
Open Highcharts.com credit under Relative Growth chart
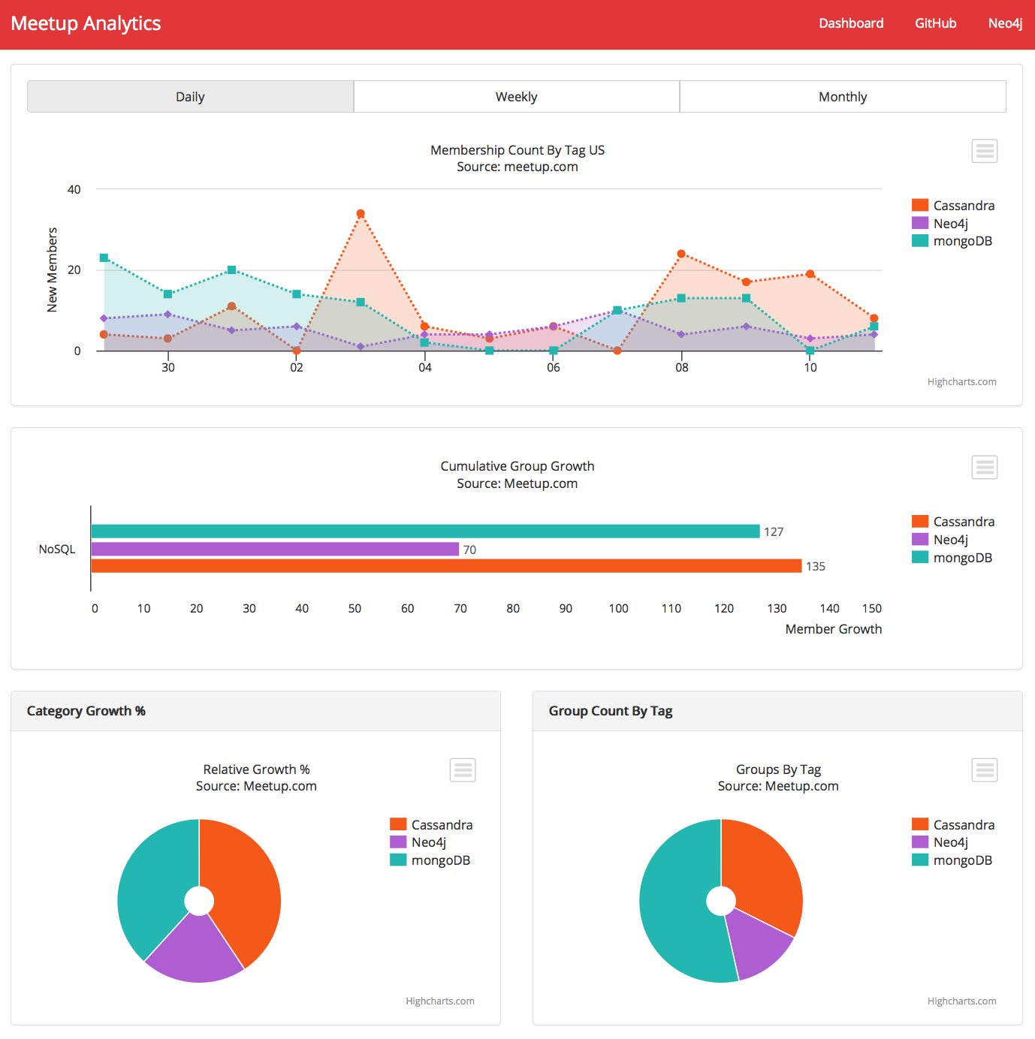439,1001
